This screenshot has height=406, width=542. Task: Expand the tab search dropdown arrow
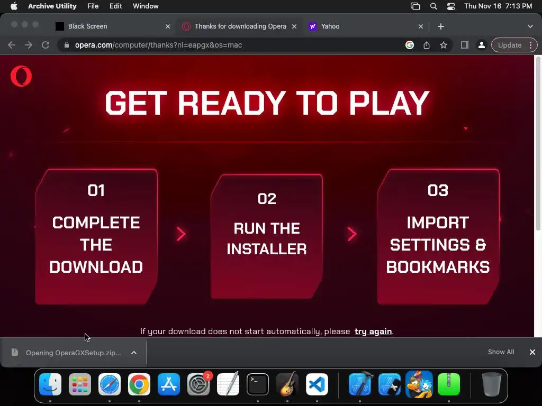pos(530,26)
